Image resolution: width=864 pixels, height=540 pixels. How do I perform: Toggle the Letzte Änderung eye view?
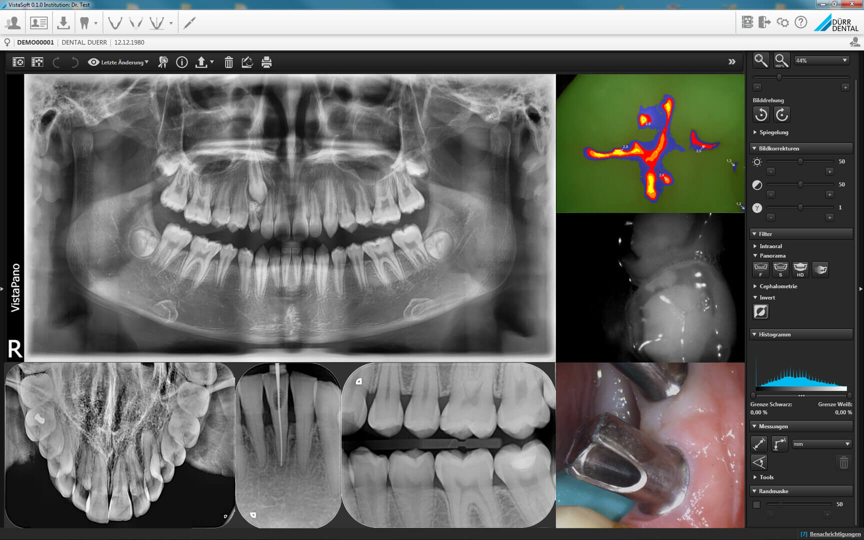point(118,62)
